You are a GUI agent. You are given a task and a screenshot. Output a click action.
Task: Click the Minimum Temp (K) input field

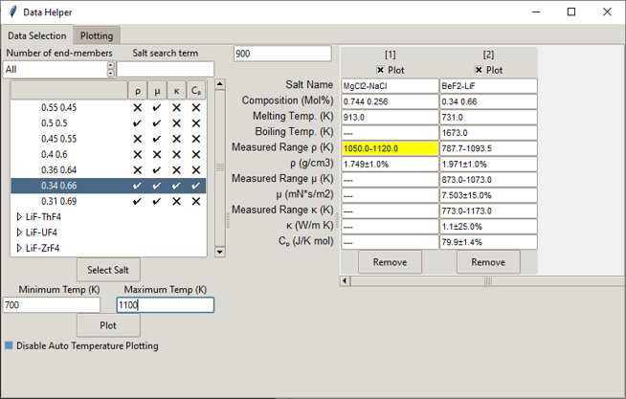tap(52, 305)
